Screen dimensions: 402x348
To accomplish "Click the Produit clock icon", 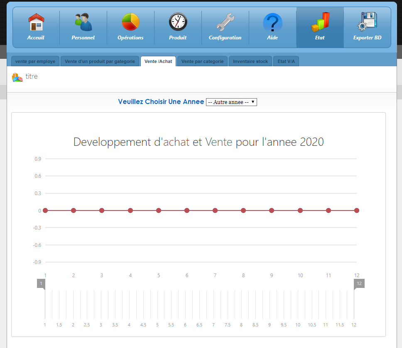I will pos(178,22).
